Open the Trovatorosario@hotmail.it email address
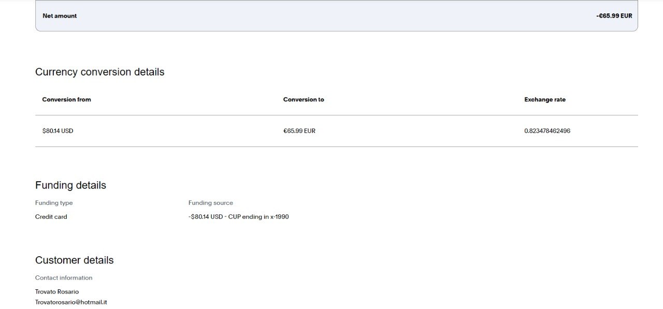The height and width of the screenshot is (309, 663). pyautogui.click(x=71, y=302)
